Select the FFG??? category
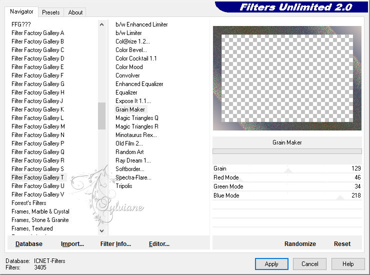370x275 pixels. point(21,24)
